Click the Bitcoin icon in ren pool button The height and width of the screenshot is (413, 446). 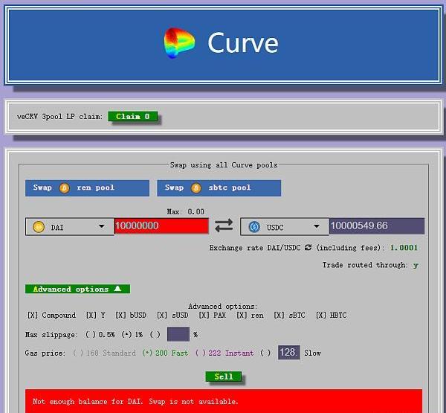(x=64, y=188)
